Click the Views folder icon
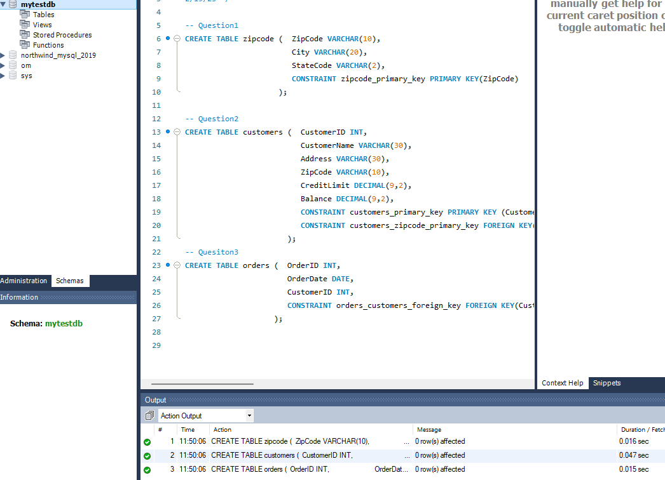Image resolution: width=665 pixels, height=480 pixels. pos(25,25)
